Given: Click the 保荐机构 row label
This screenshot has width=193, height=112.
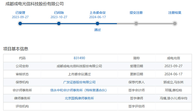Looking at the screenshot, I should coord(22,82).
